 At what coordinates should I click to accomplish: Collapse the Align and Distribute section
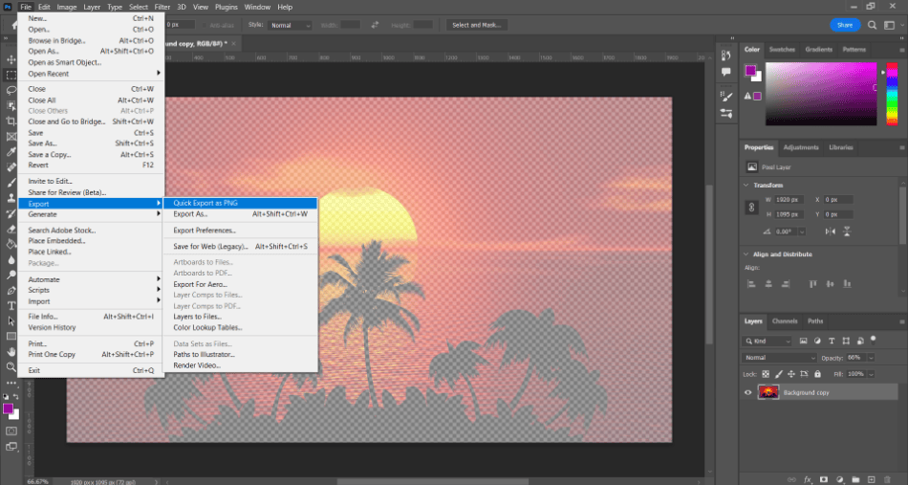pyautogui.click(x=746, y=254)
